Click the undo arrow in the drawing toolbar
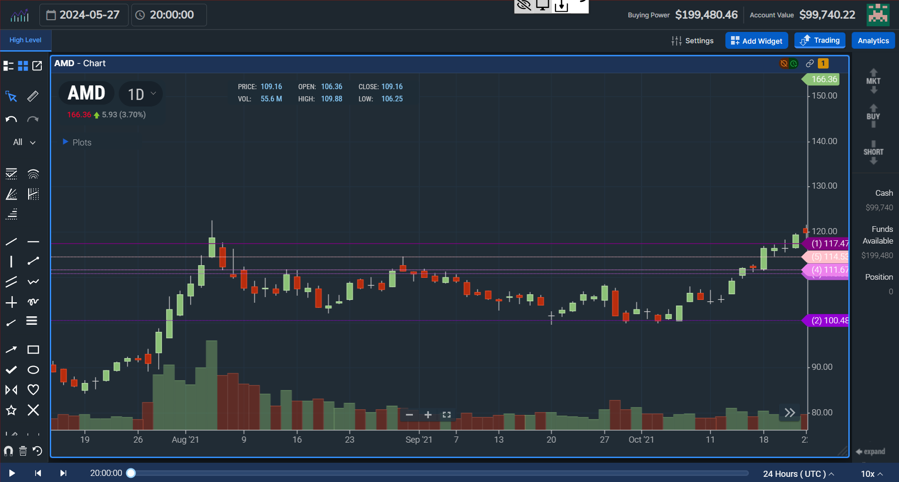The height and width of the screenshot is (482, 899). [x=10, y=119]
